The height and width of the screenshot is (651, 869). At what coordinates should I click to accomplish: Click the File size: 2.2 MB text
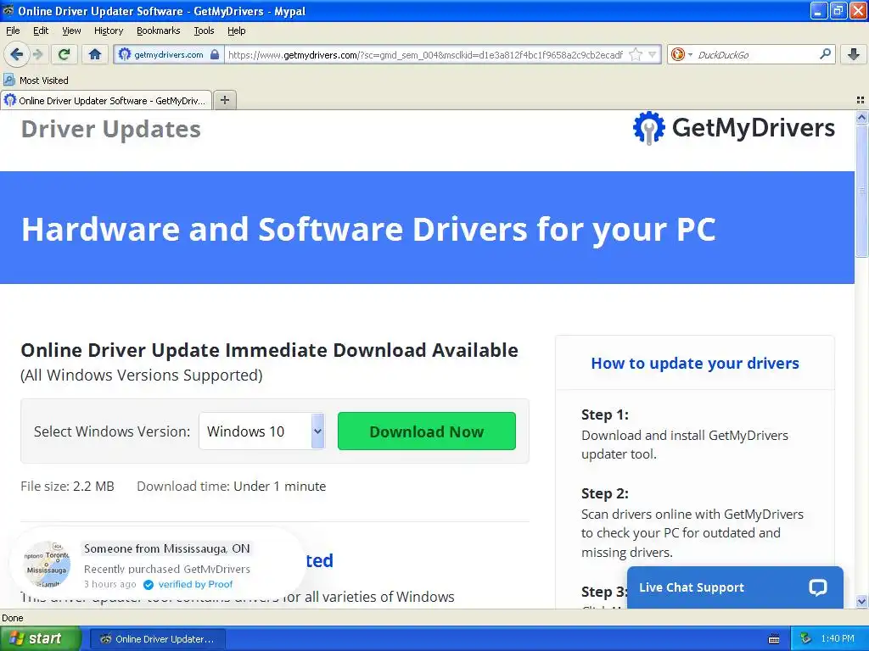tap(67, 486)
